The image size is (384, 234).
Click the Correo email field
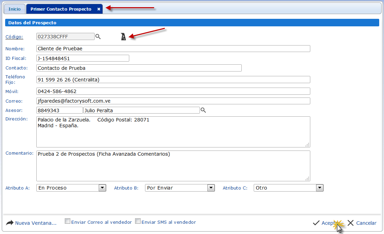click(173, 101)
